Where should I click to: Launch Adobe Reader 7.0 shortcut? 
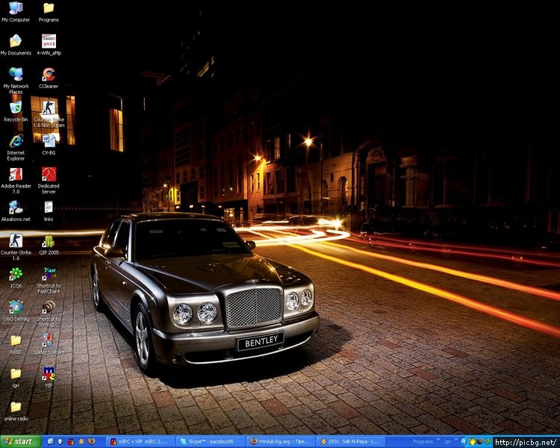[x=16, y=180]
